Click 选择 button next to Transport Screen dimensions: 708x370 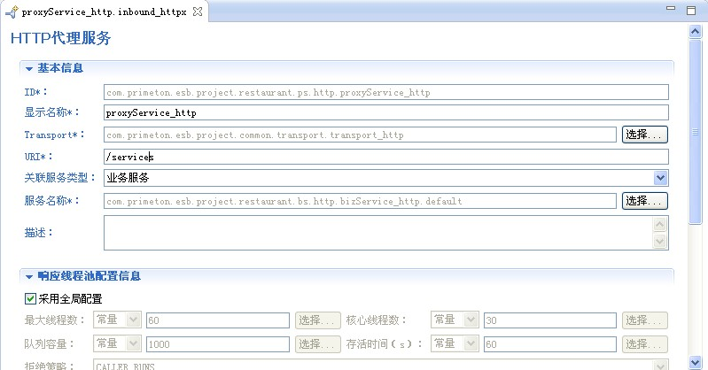click(644, 135)
